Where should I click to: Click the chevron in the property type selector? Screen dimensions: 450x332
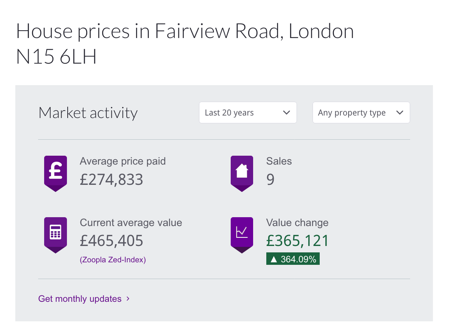400,113
